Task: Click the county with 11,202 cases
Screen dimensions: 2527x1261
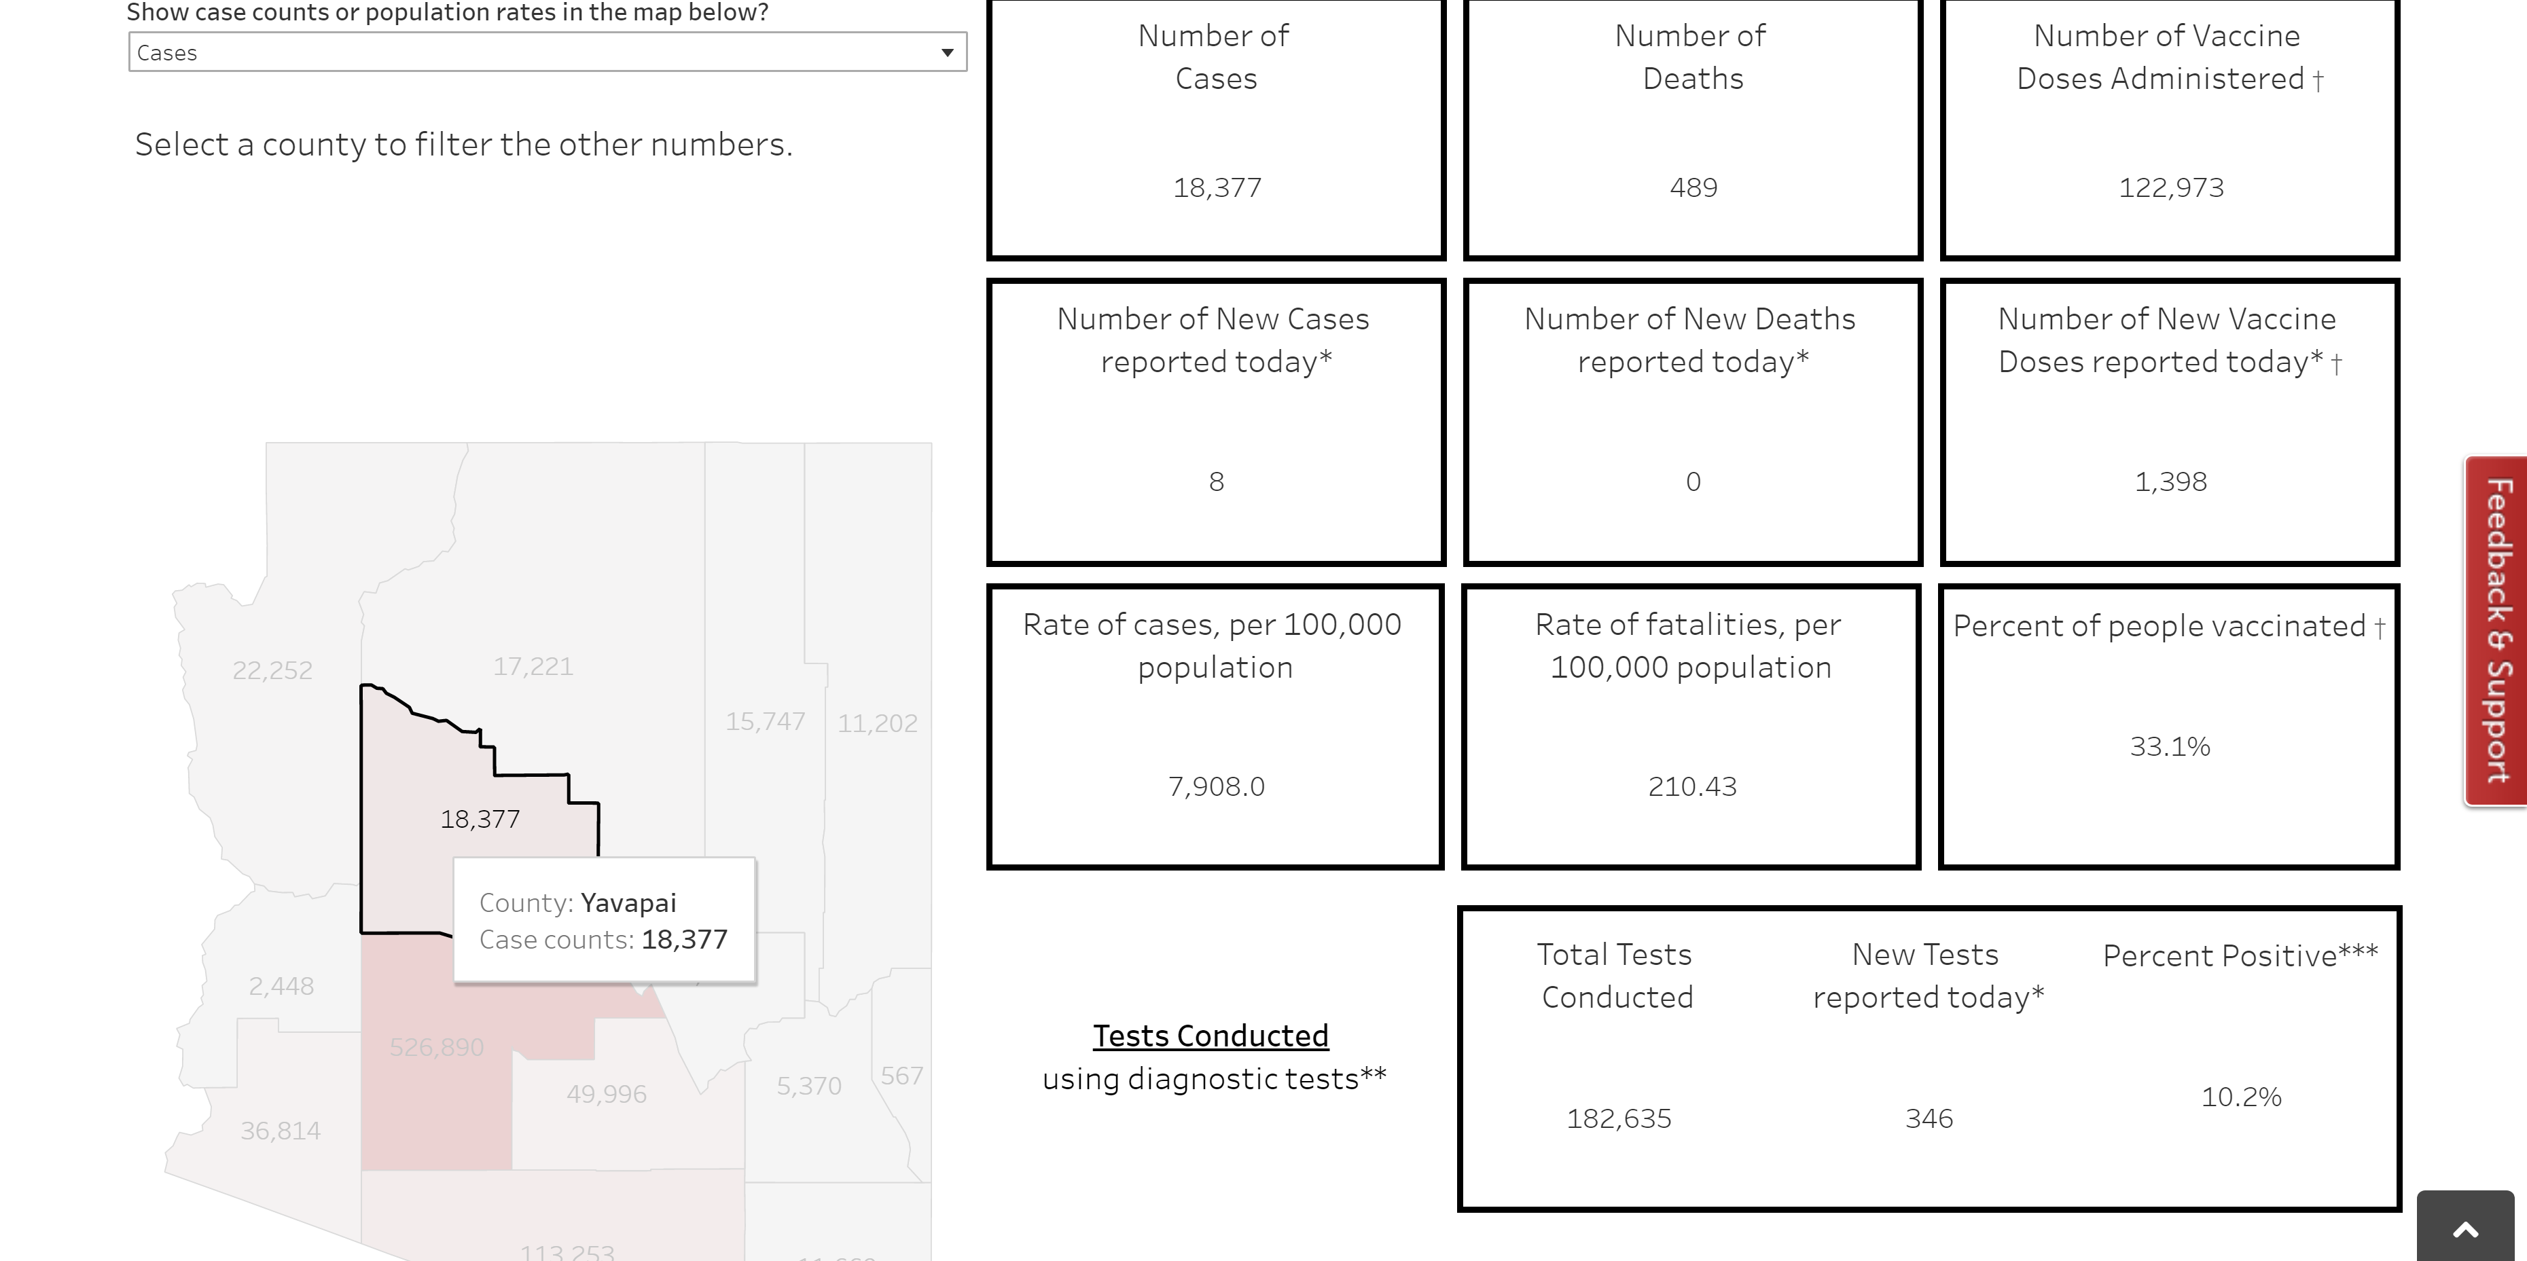Action: click(877, 724)
